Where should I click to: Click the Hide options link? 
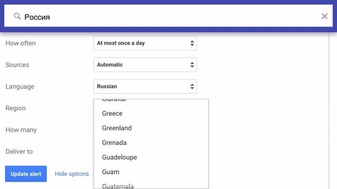point(72,174)
